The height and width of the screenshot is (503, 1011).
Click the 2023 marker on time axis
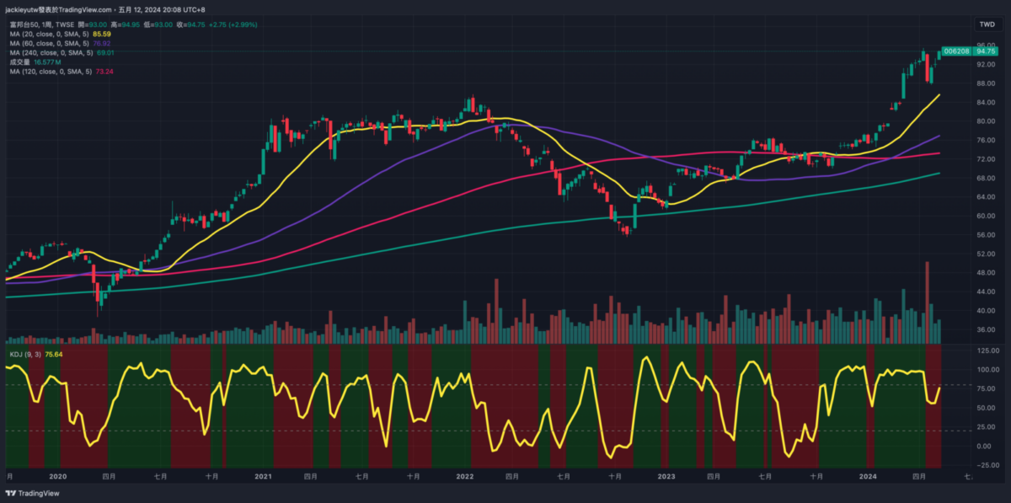pos(666,476)
